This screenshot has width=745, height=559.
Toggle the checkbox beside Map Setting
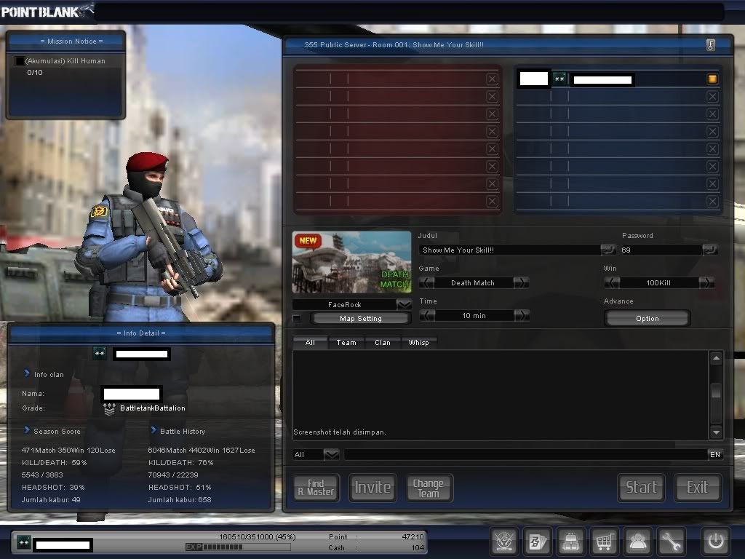point(297,319)
